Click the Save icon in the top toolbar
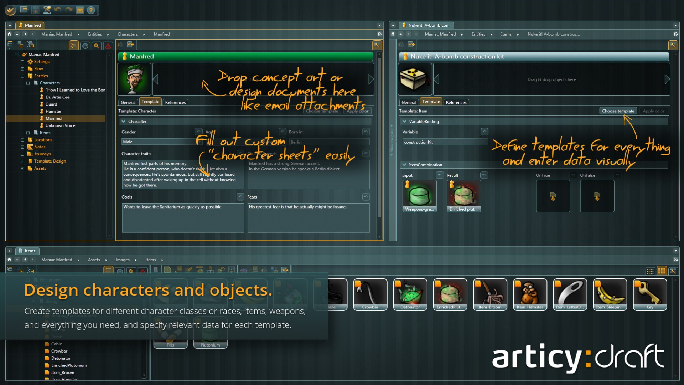The image size is (684, 385). 36,10
